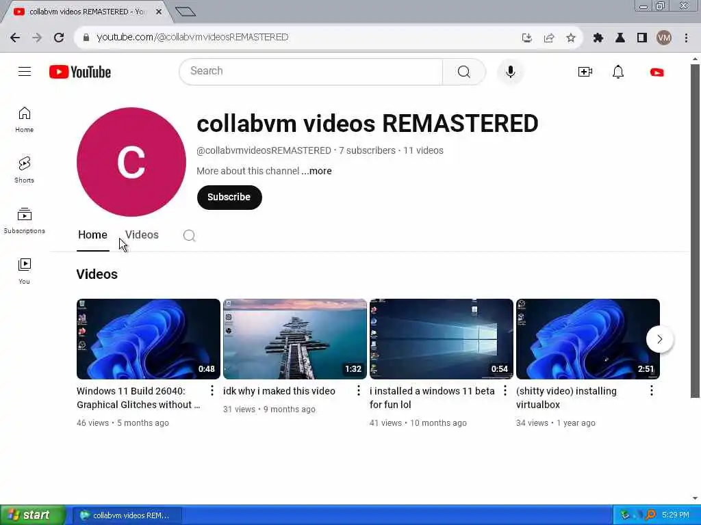Open the 1:32 pier thumbnail
Image resolution: width=701 pixels, height=525 pixels.
click(x=295, y=339)
